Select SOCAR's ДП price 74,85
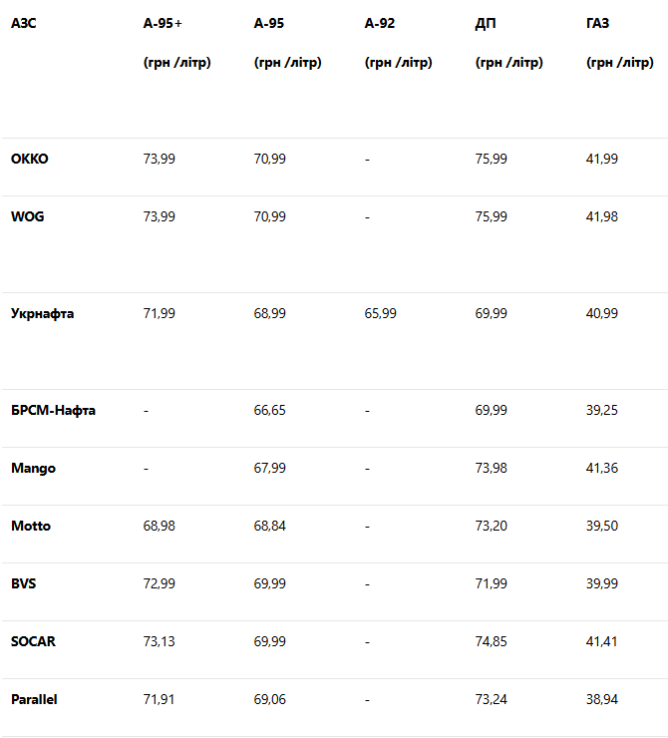 [492, 641]
